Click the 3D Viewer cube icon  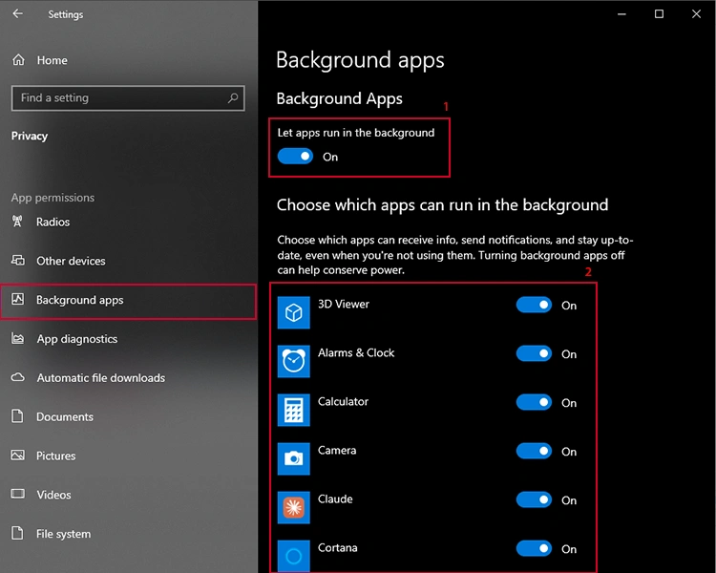294,312
